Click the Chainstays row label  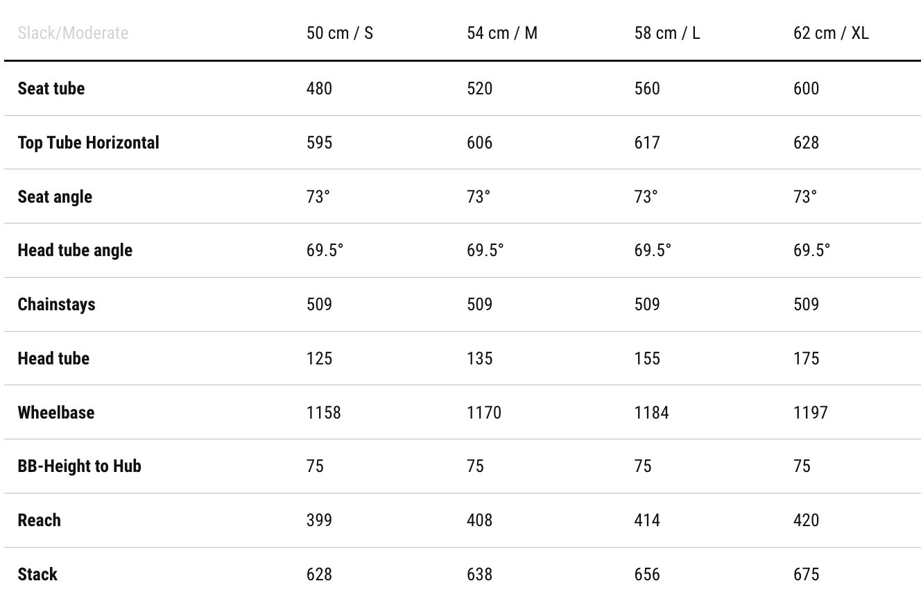tap(56, 304)
